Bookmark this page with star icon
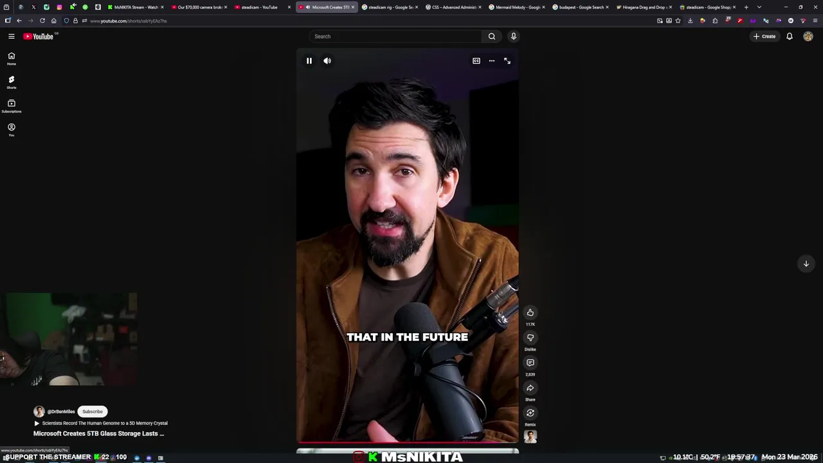 pos(678,21)
